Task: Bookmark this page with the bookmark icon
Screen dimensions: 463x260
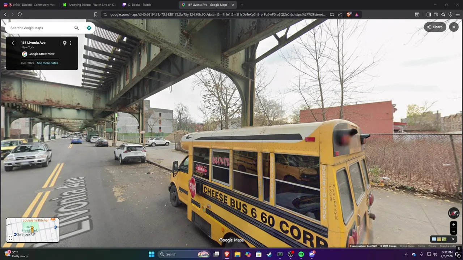Action: coord(95,14)
